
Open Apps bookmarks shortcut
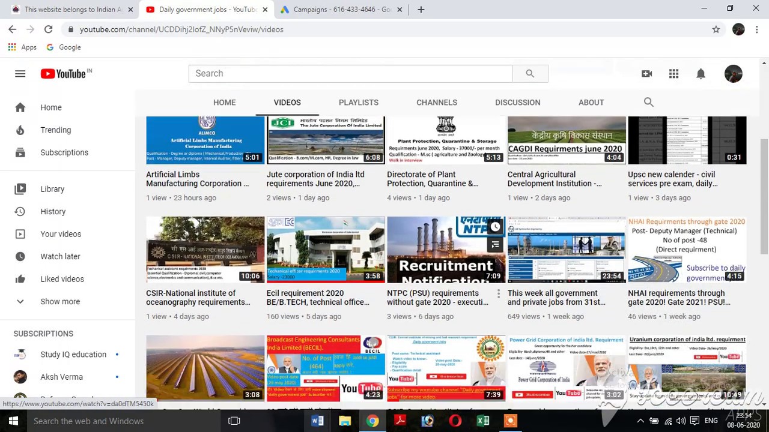(x=22, y=47)
